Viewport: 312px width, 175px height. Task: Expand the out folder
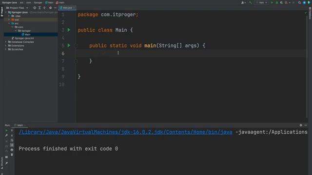pyautogui.click(x=9, y=19)
